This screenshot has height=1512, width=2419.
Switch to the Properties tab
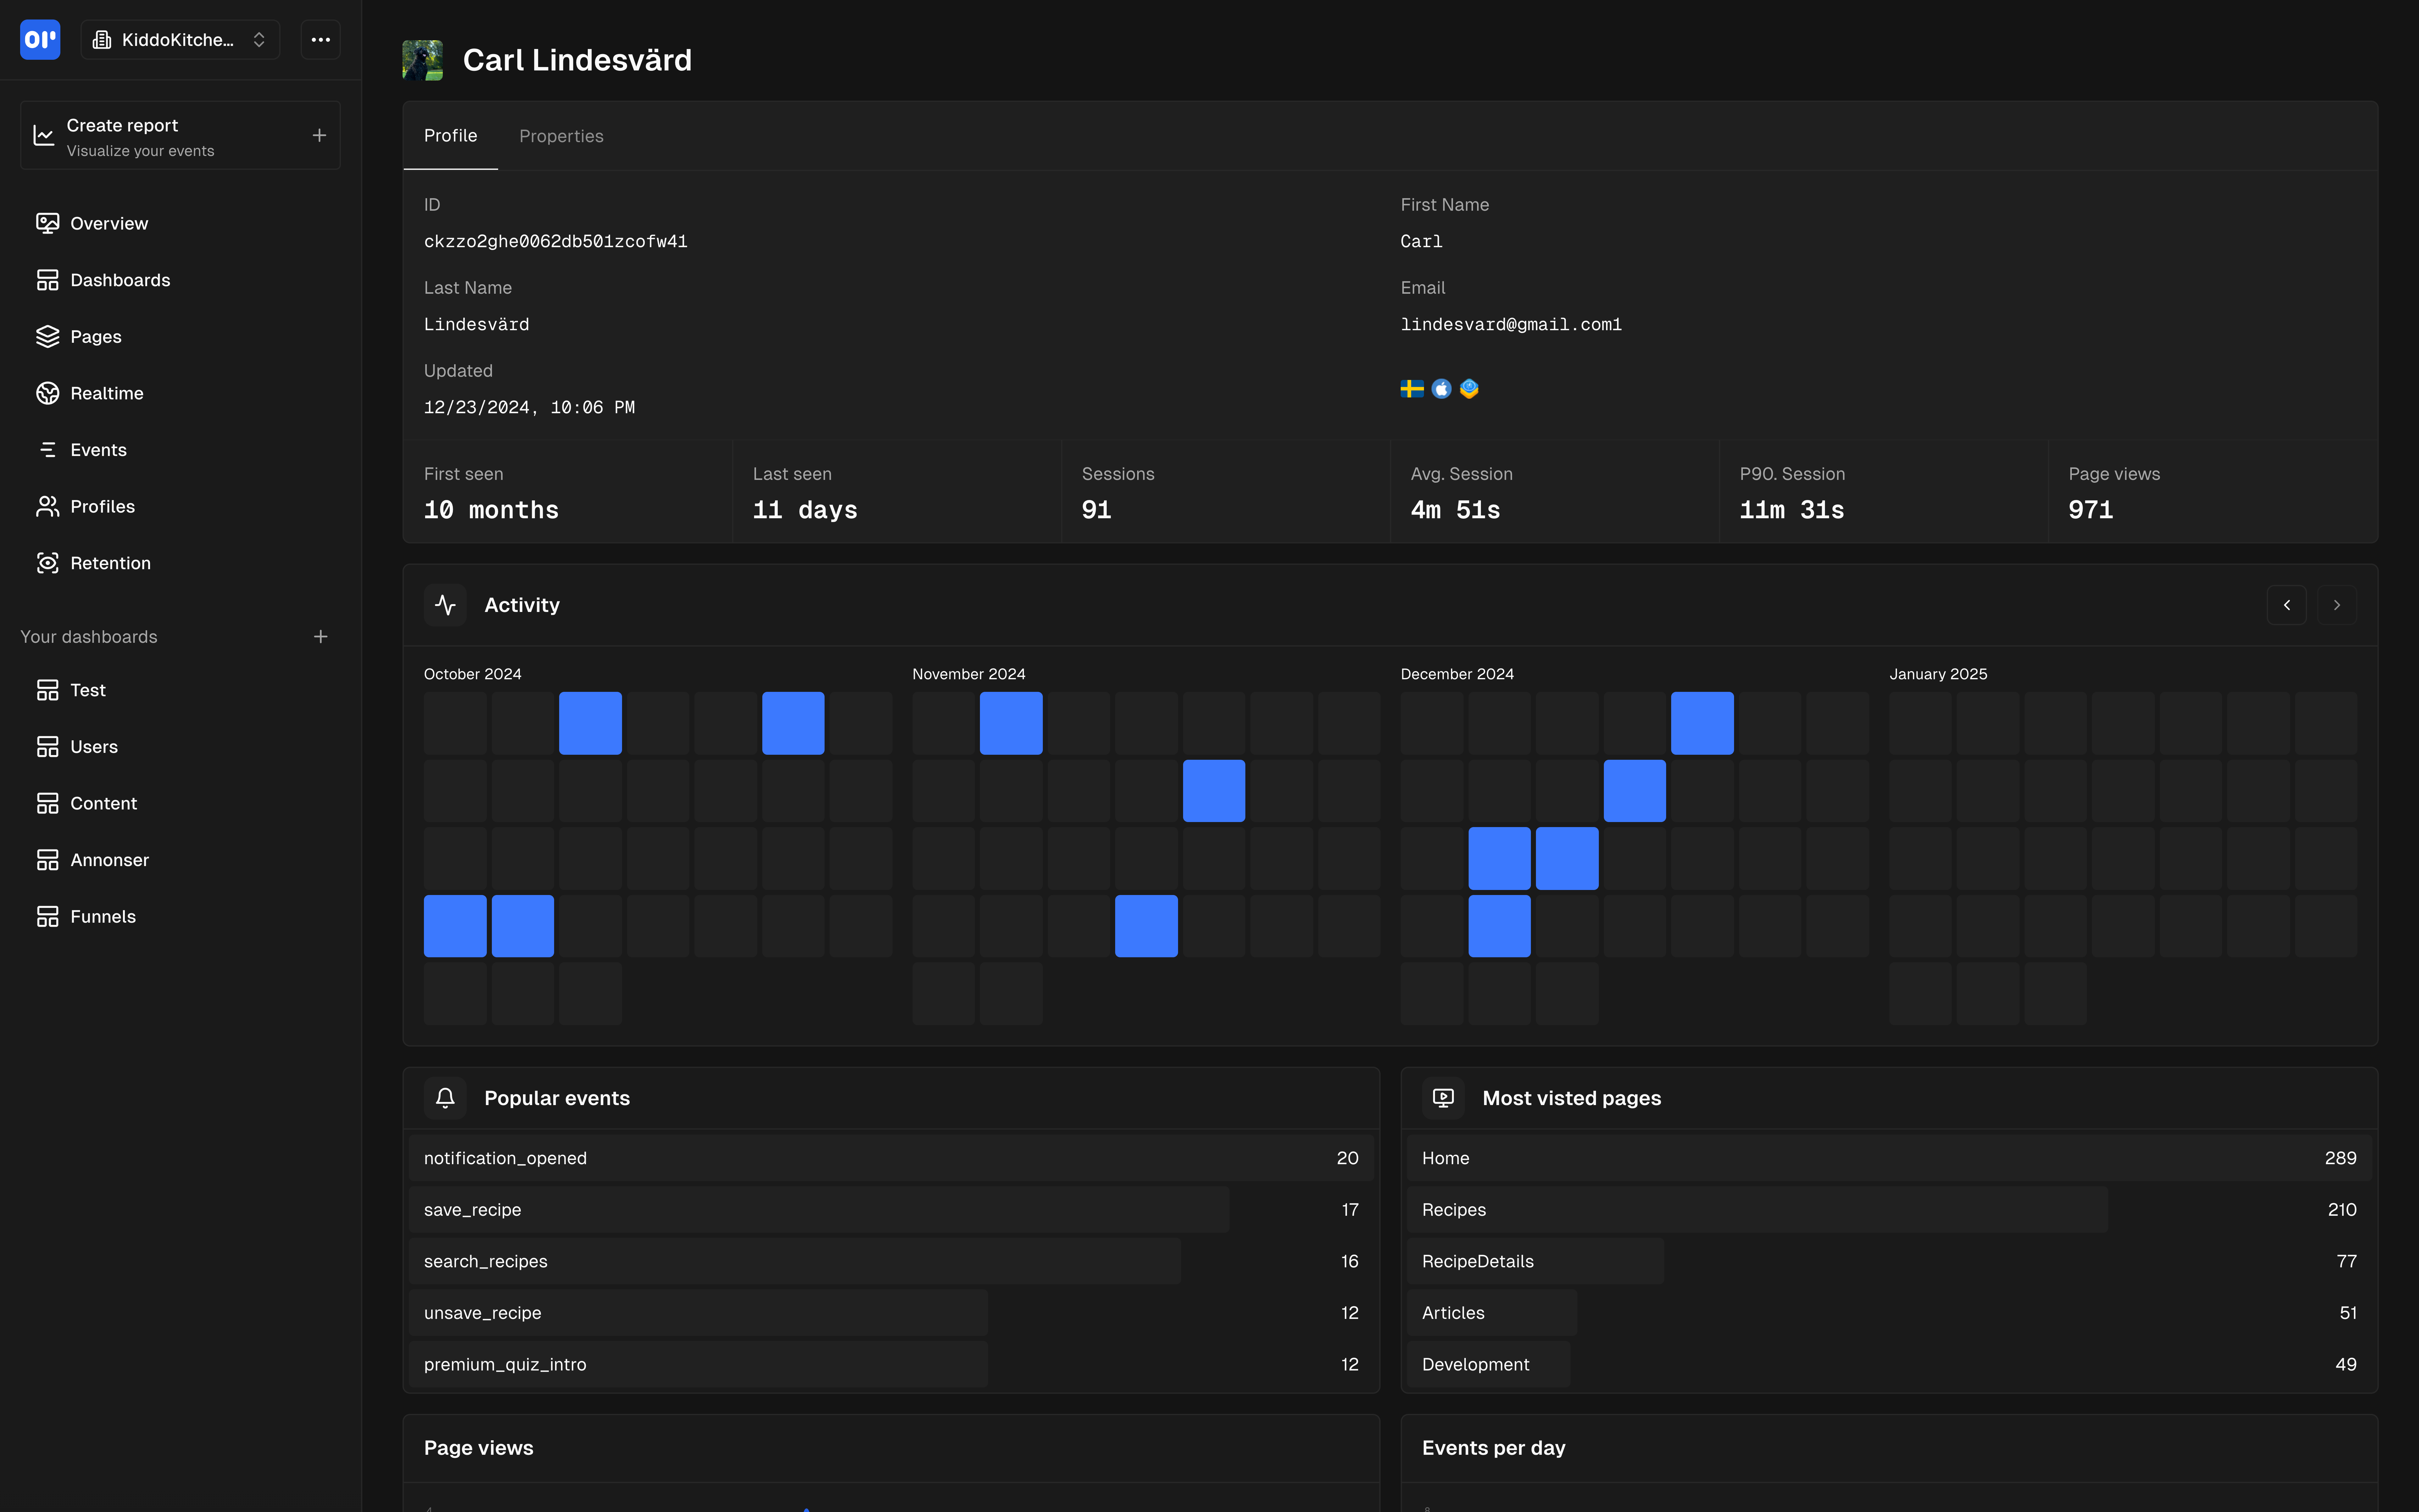click(x=561, y=136)
